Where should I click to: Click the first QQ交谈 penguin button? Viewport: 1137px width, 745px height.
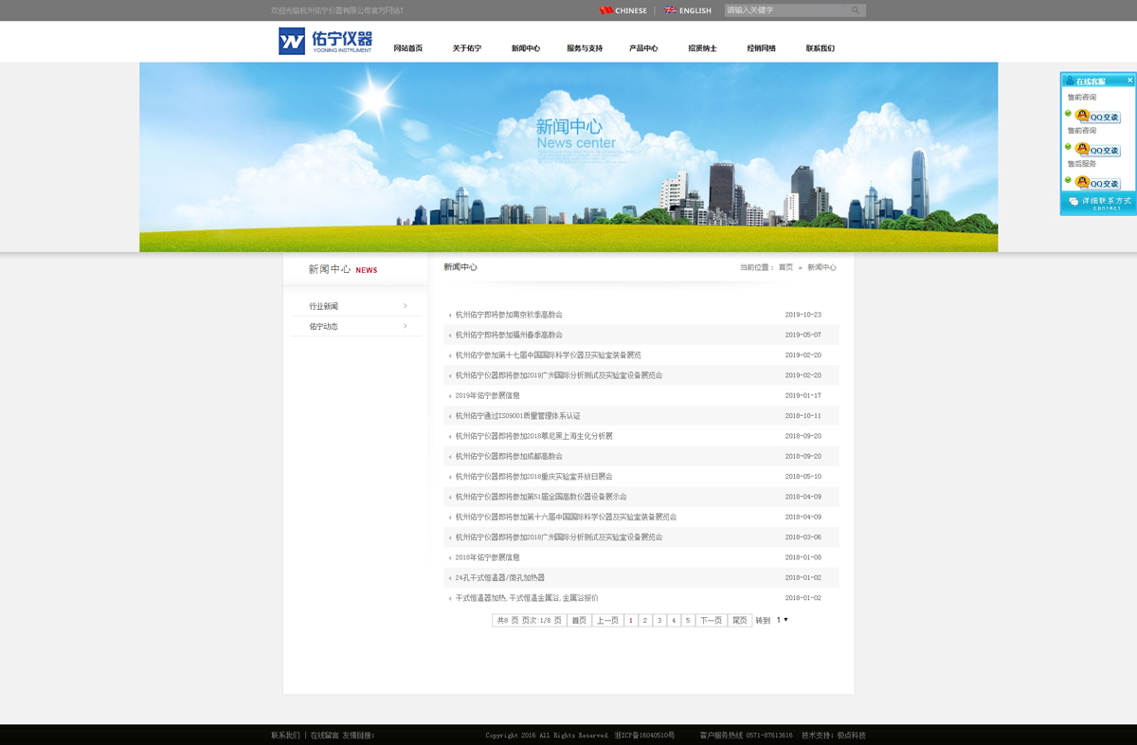click(x=1097, y=118)
